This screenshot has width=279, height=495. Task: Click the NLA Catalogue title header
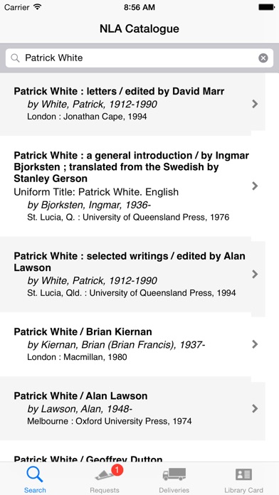pos(139,28)
